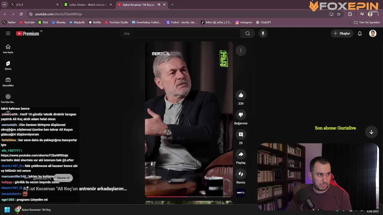Open the short's three-dot more options menu
This screenshot has width=383, height=215.
tap(241, 50)
